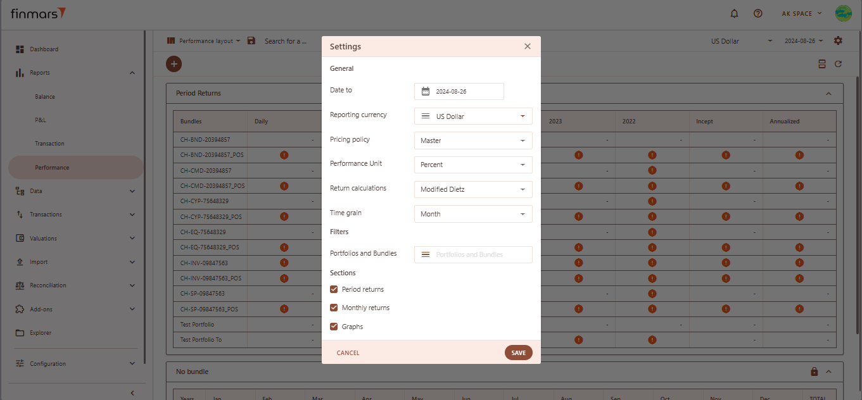The height and width of the screenshot is (400, 862).
Task: Expand the Return calculations Modified Dietz dropdown
Action: tap(472, 189)
